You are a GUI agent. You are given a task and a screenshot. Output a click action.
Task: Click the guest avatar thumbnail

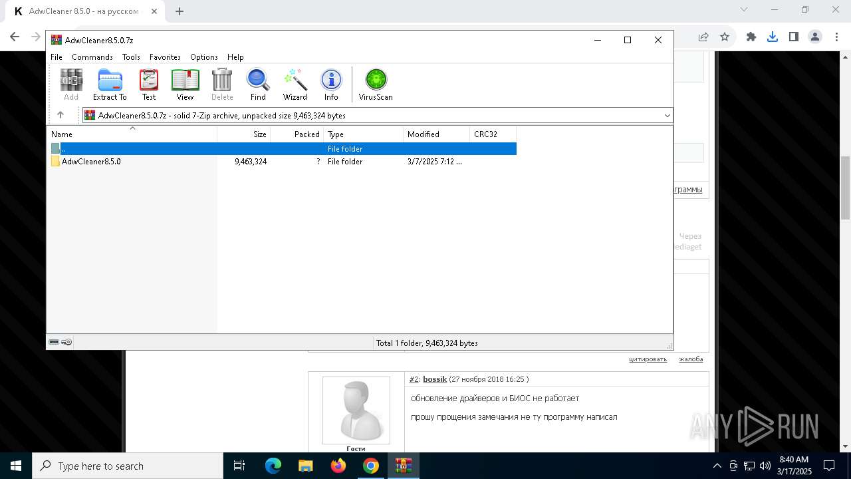tap(356, 410)
